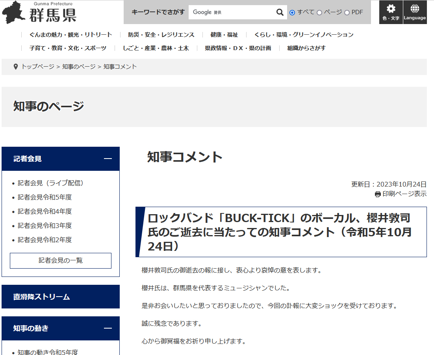Click the sentence 心から御冥福をお祈り申し上げます。
The width and height of the screenshot is (434, 355).
(x=195, y=341)
